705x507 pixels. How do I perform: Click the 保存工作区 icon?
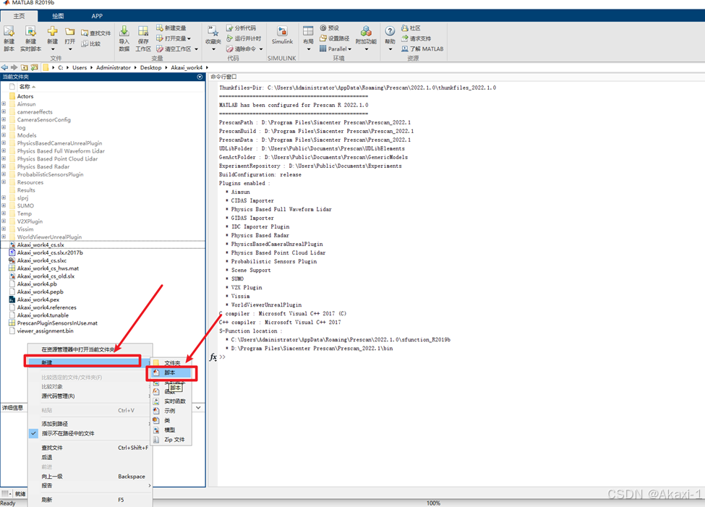coord(143,31)
